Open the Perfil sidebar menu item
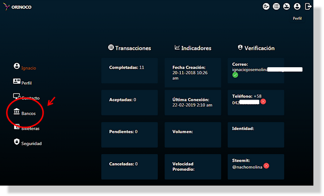324x196 pixels. tap(26, 83)
